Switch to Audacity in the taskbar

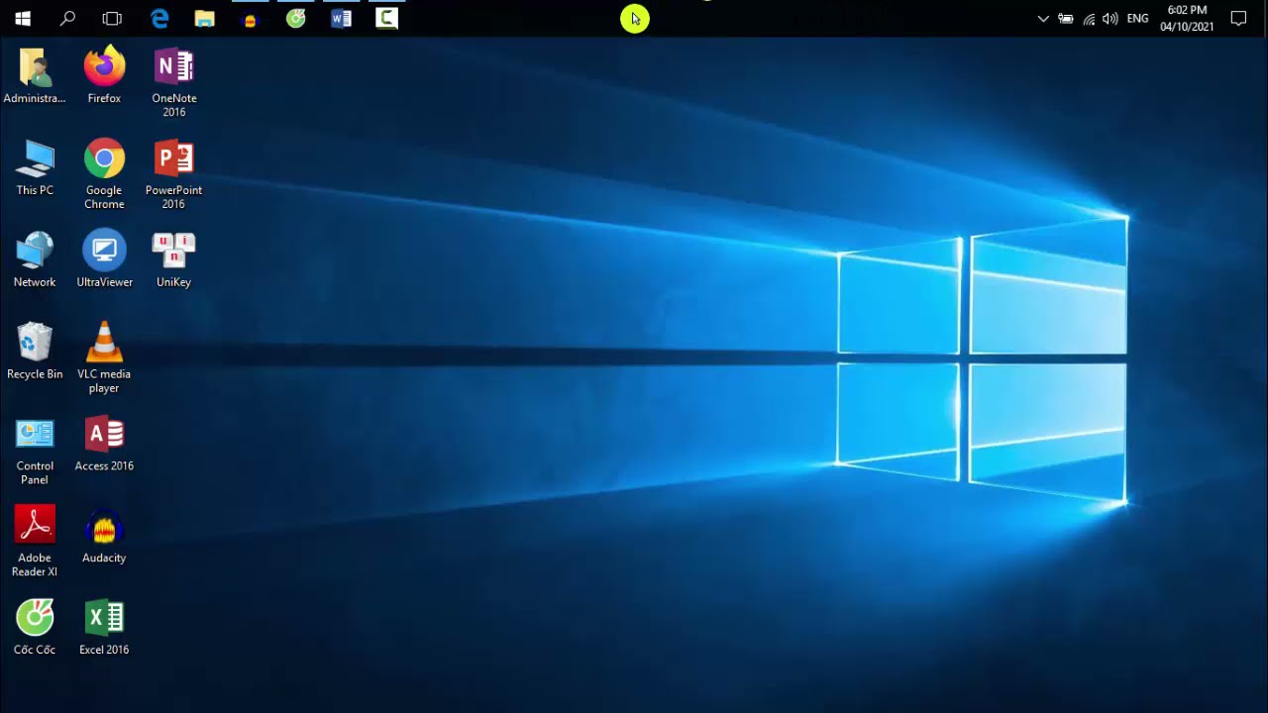[x=251, y=18]
